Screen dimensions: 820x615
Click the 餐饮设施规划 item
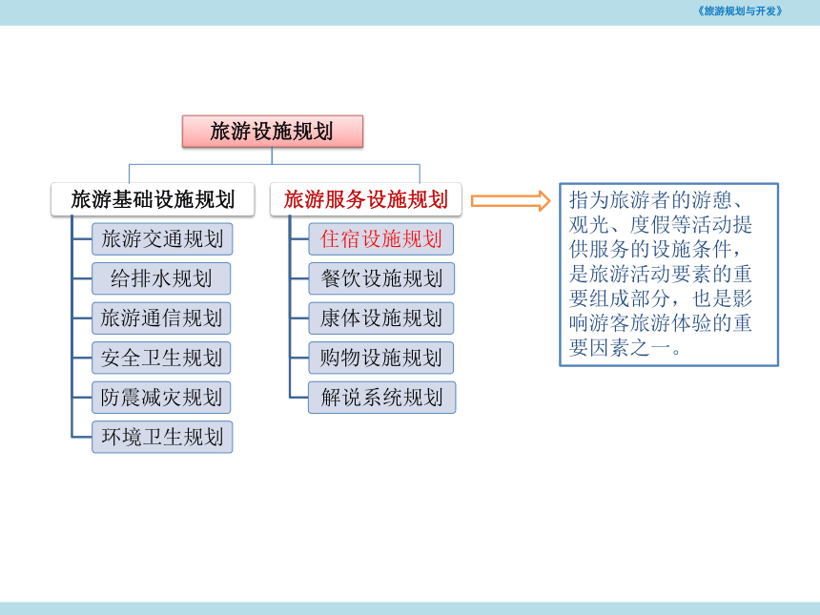click(x=381, y=278)
